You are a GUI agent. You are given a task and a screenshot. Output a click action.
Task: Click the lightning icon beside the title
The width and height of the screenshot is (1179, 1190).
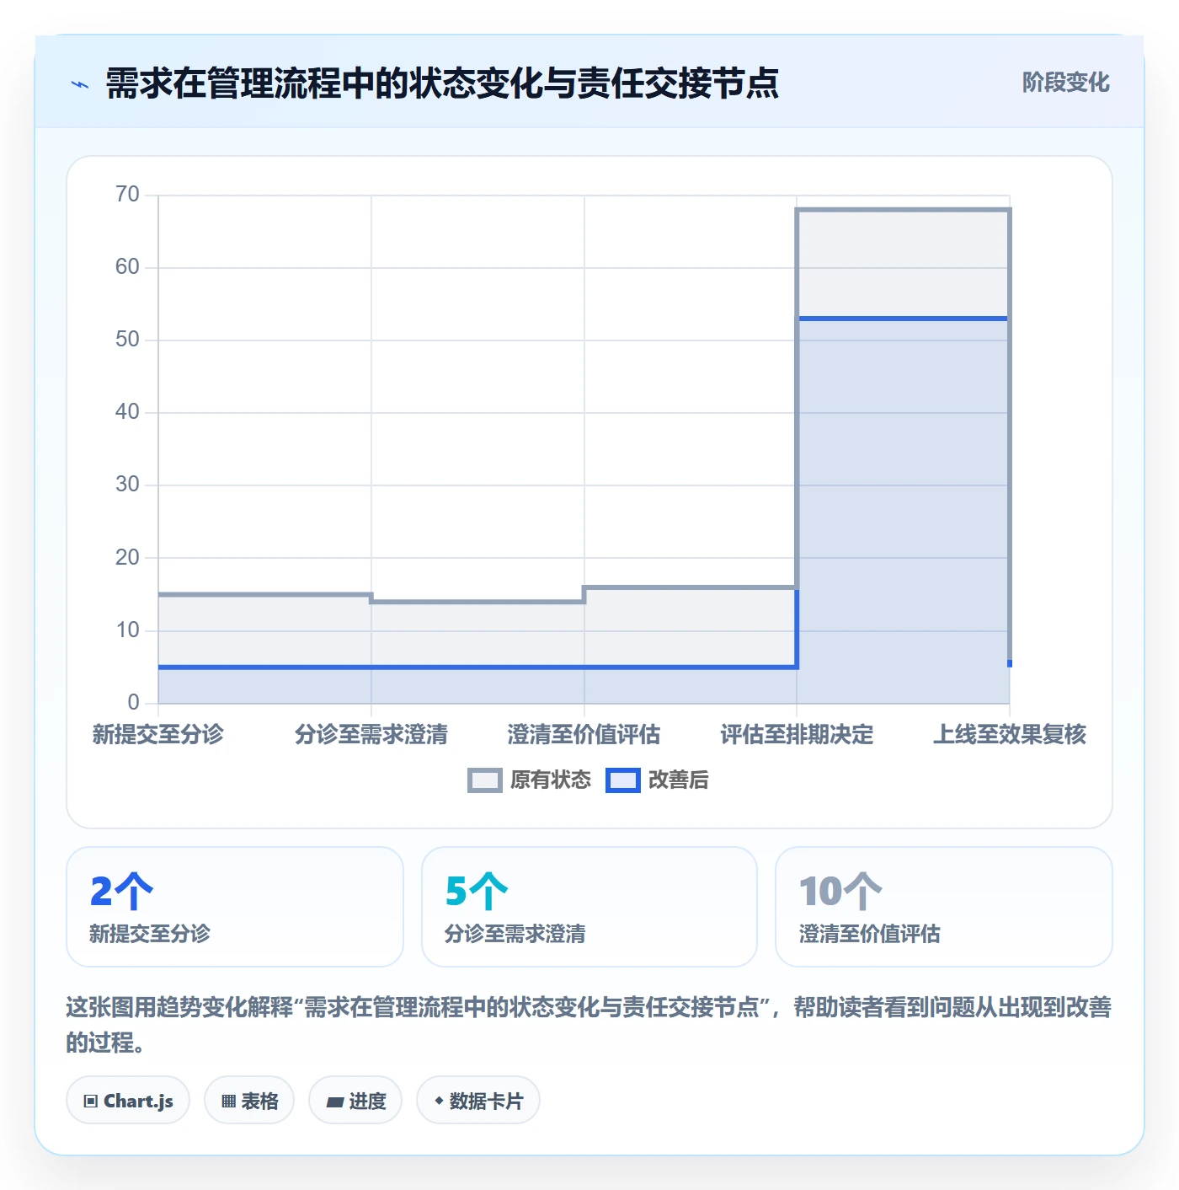80,84
